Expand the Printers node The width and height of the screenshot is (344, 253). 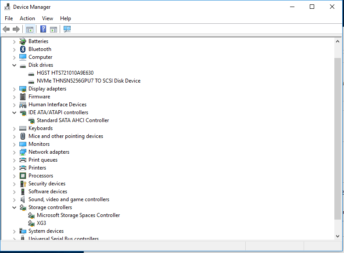(14, 168)
